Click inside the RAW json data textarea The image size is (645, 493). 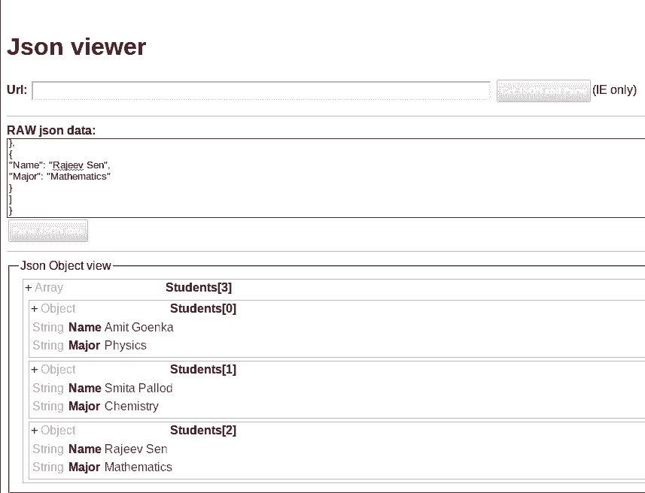point(326,178)
